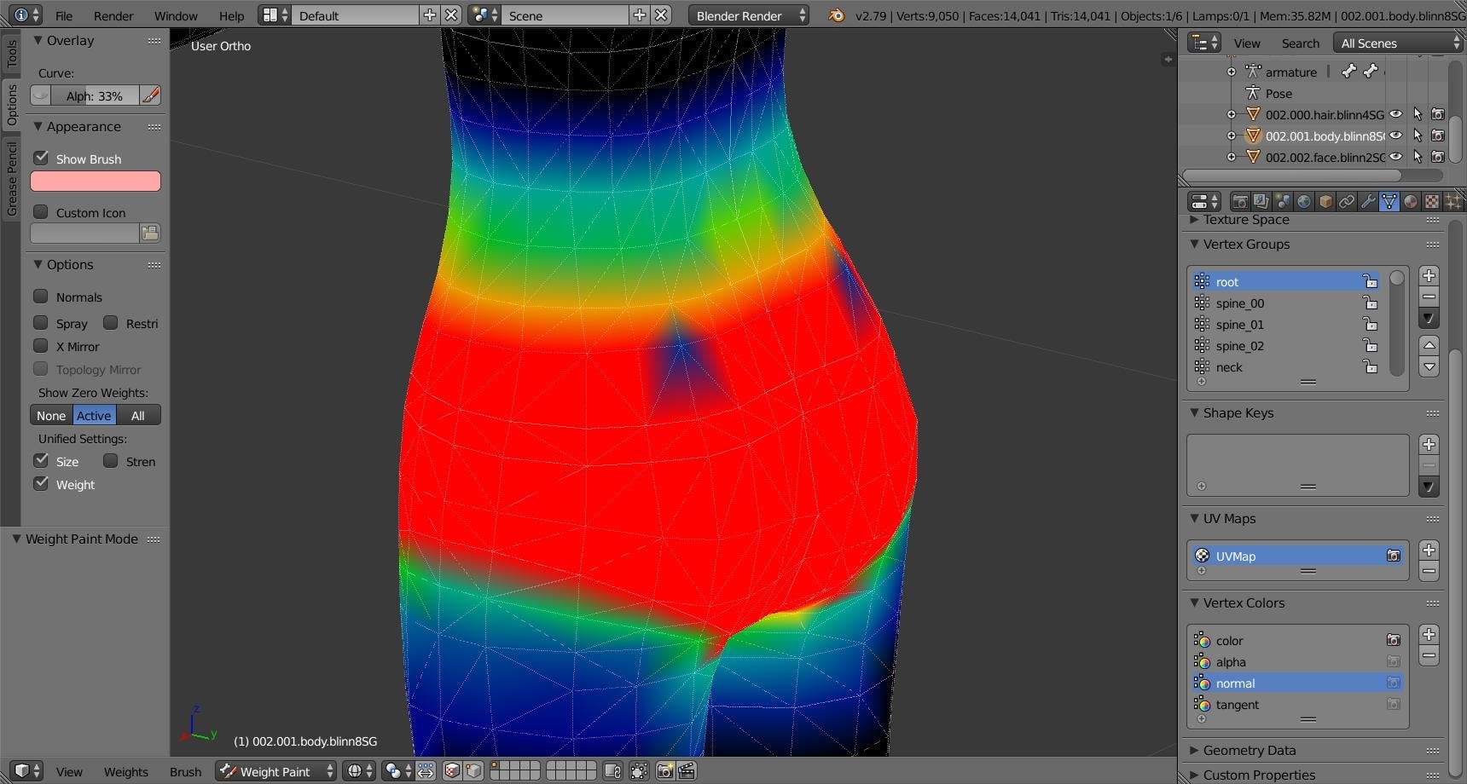Remove the active vertex group with minus button
Image resolution: width=1467 pixels, height=784 pixels.
click(1429, 297)
